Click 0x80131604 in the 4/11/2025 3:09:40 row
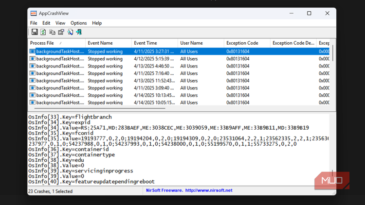This screenshot has height=205, width=365. coord(237,88)
